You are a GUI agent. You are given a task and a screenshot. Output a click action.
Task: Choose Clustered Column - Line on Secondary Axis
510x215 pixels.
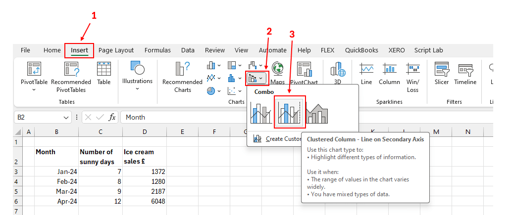tap(290, 112)
